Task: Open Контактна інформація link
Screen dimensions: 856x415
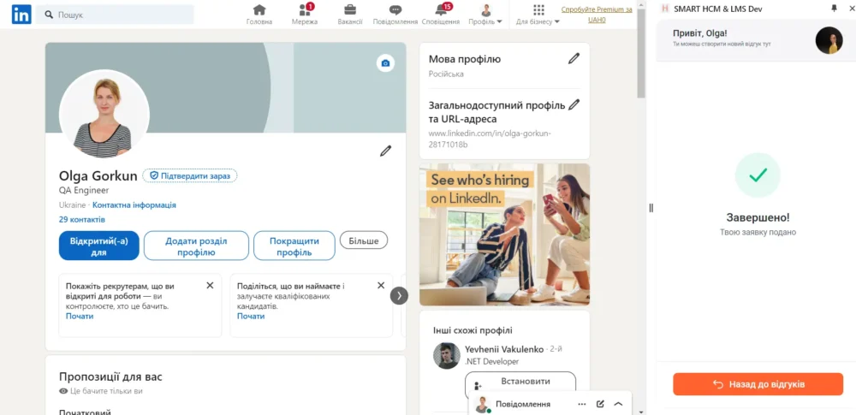Action: [x=134, y=205]
